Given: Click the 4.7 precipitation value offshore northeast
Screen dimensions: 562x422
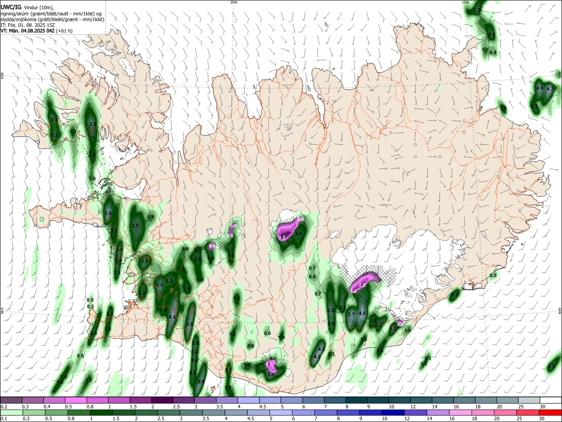Looking at the screenshot, I should point(550,89).
